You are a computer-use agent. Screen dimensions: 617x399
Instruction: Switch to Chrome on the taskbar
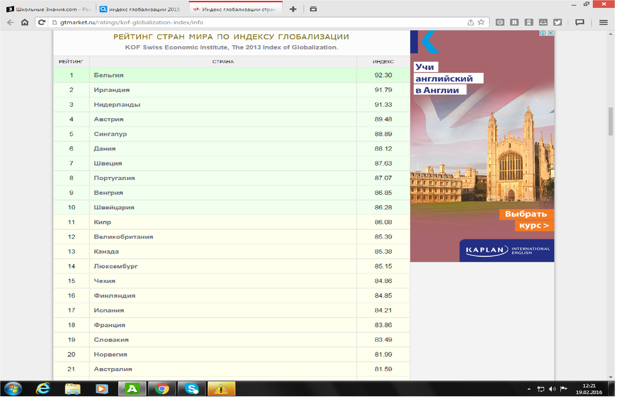click(x=162, y=389)
